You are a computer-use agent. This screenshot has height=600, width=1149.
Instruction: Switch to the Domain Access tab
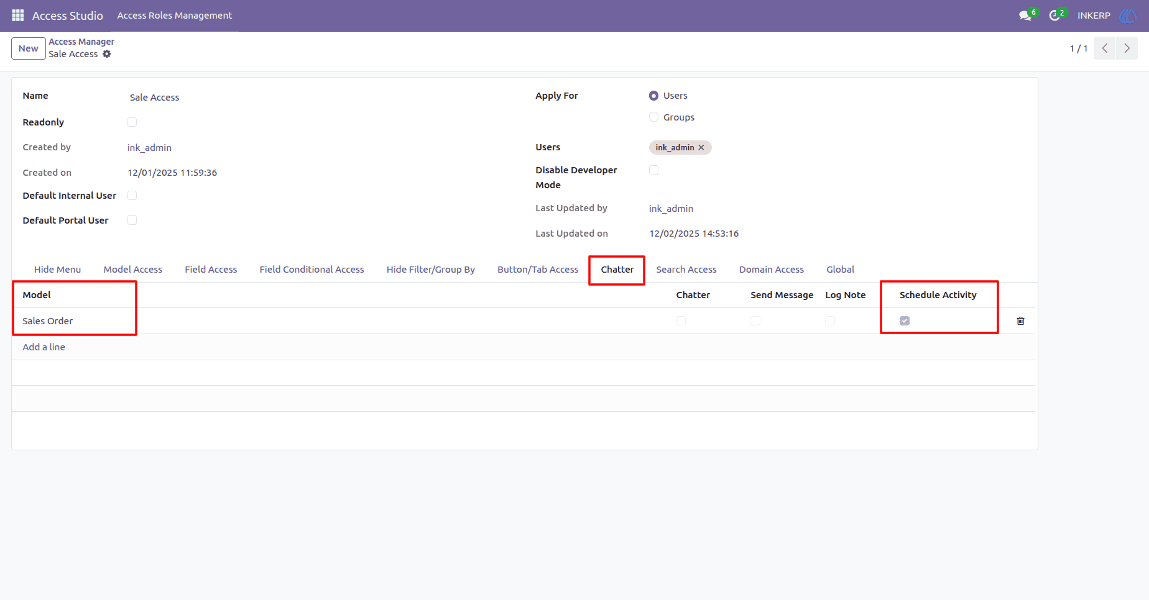tap(772, 270)
